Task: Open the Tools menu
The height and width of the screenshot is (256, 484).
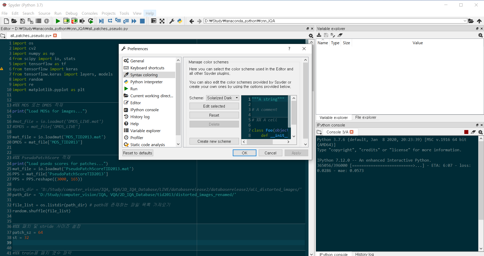Action: (124, 13)
